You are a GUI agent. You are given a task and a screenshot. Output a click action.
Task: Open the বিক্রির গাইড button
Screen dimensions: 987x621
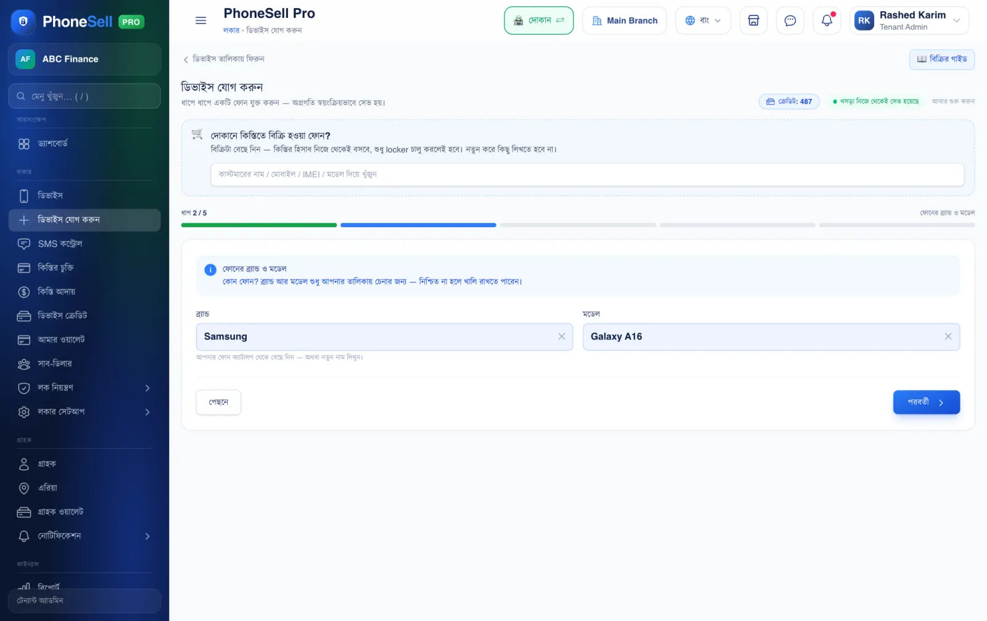point(941,59)
